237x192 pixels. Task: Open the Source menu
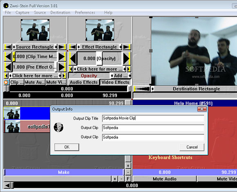(40, 13)
